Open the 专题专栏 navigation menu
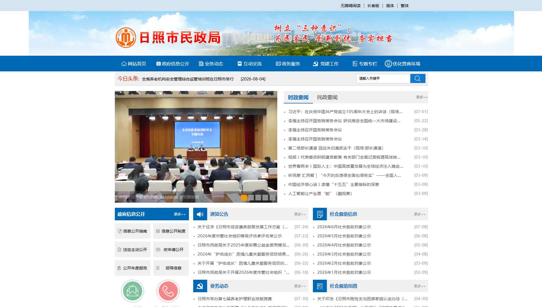This screenshot has height=307, width=542. coord(365,64)
